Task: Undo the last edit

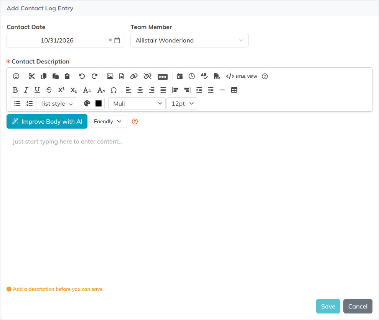Action: click(82, 76)
